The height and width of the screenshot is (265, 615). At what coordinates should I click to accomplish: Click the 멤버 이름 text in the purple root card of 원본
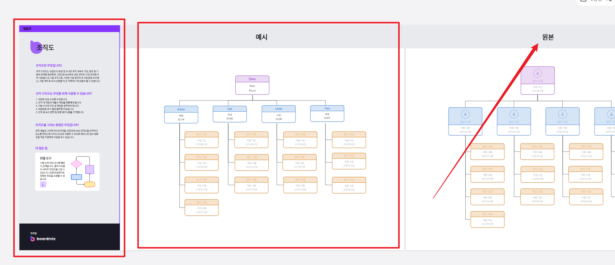click(538, 81)
